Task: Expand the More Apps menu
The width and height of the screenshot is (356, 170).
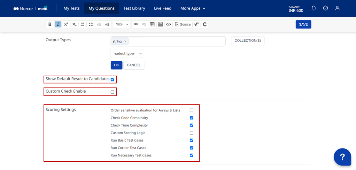Action: pos(193,8)
